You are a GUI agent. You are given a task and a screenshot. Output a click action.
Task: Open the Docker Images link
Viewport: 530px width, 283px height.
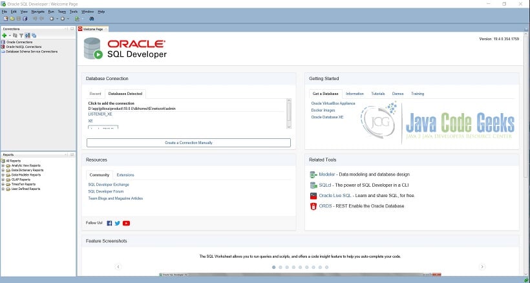point(323,110)
